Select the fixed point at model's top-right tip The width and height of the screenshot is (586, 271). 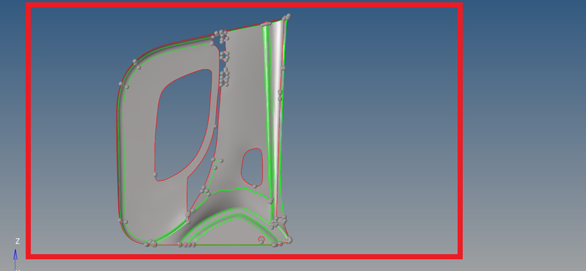pos(286,16)
